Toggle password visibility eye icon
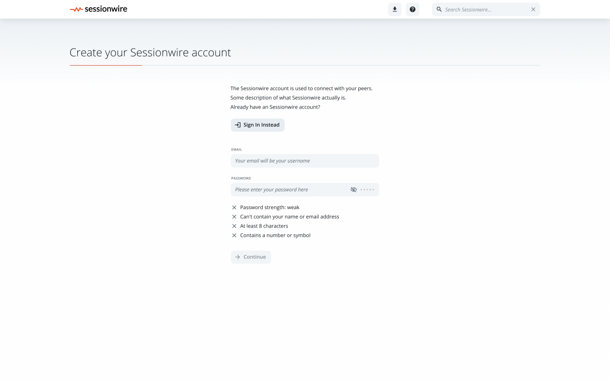 coord(354,190)
